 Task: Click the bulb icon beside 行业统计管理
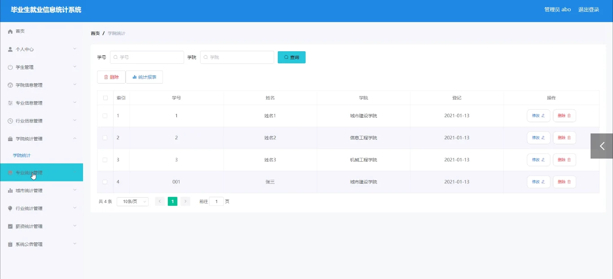point(10,208)
